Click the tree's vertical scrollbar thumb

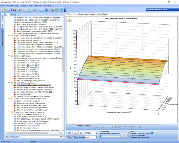click(x=63, y=59)
